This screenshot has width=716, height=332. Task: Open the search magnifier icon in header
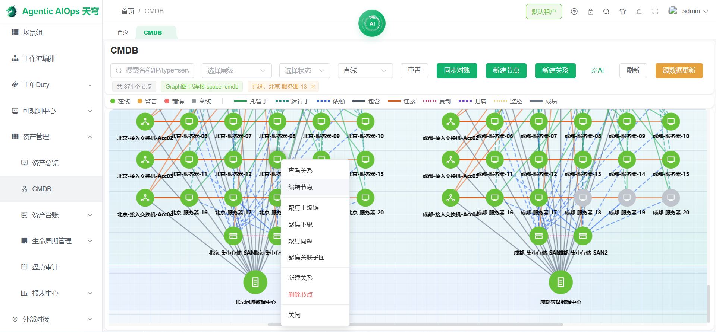click(x=606, y=12)
